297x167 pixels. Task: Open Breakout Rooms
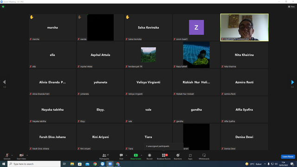[164, 156]
